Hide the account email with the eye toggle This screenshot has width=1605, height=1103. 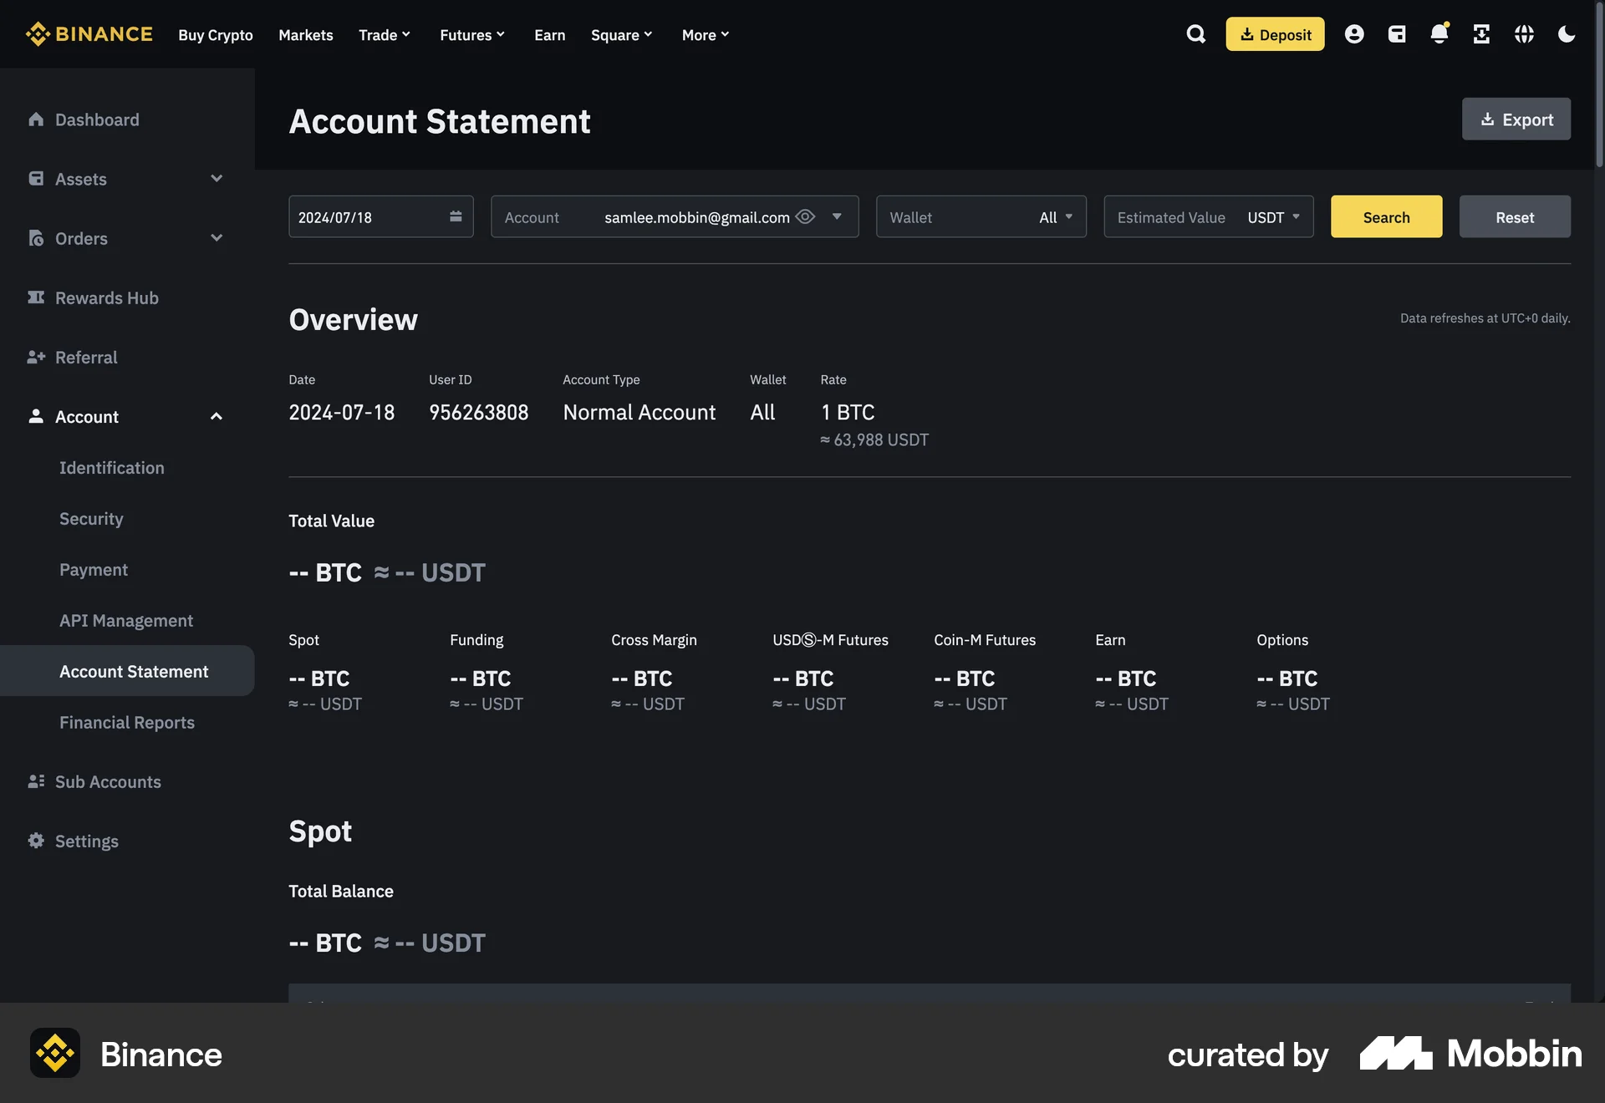pos(805,216)
